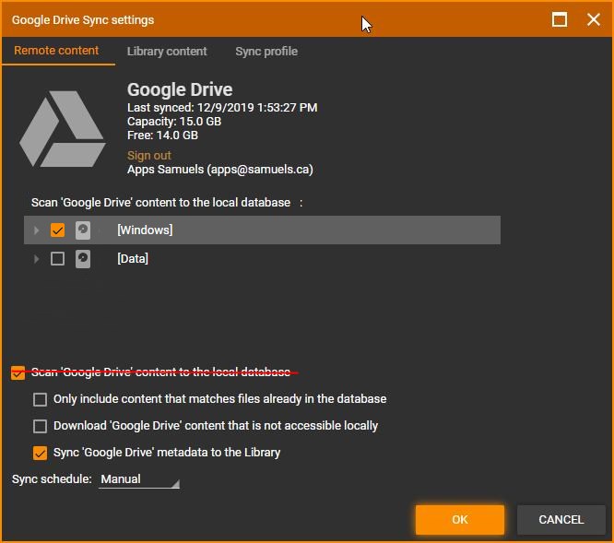
Task: Click the drive icon next to [Data]
Action: pyautogui.click(x=83, y=259)
